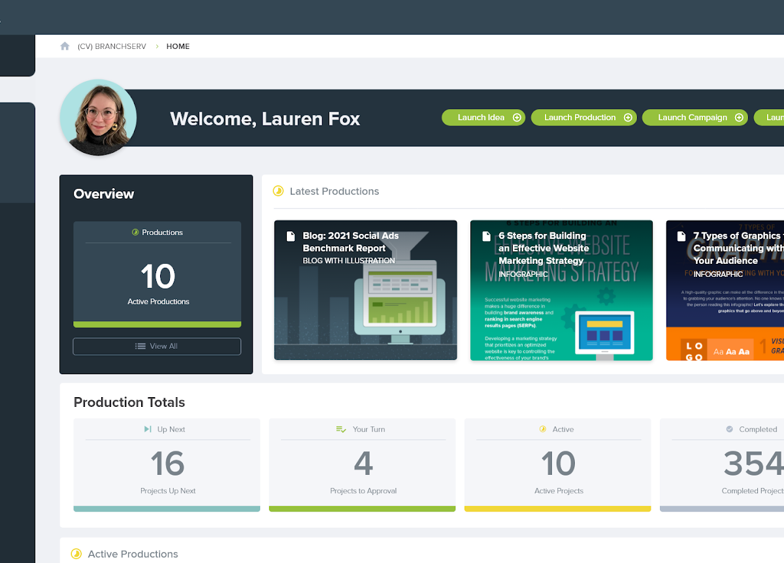Click plus icon on Launch Idea

(x=517, y=118)
